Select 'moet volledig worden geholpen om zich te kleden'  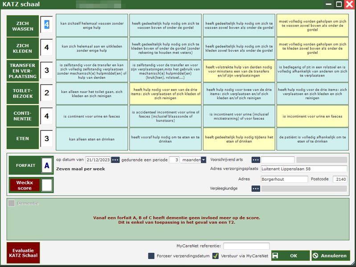tap(312, 49)
